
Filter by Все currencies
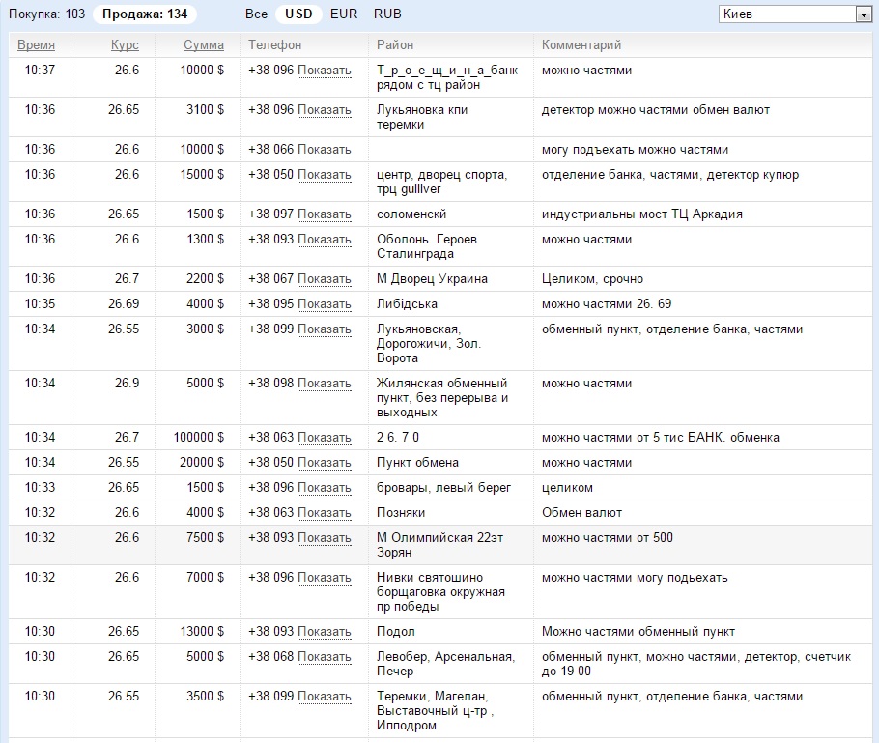coord(256,14)
